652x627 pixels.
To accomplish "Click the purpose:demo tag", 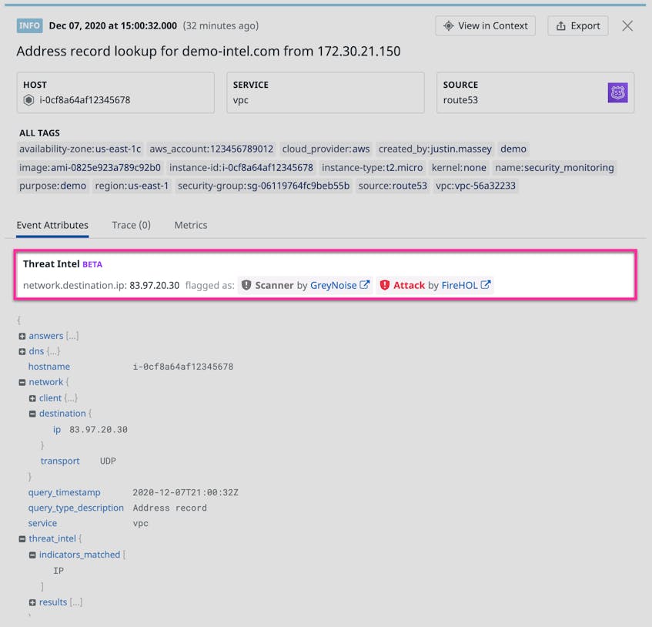I will pos(53,186).
